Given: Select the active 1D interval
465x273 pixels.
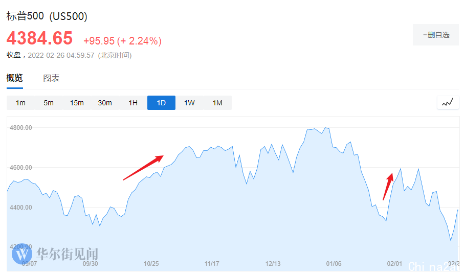Looking at the screenshot, I should click(161, 103).
